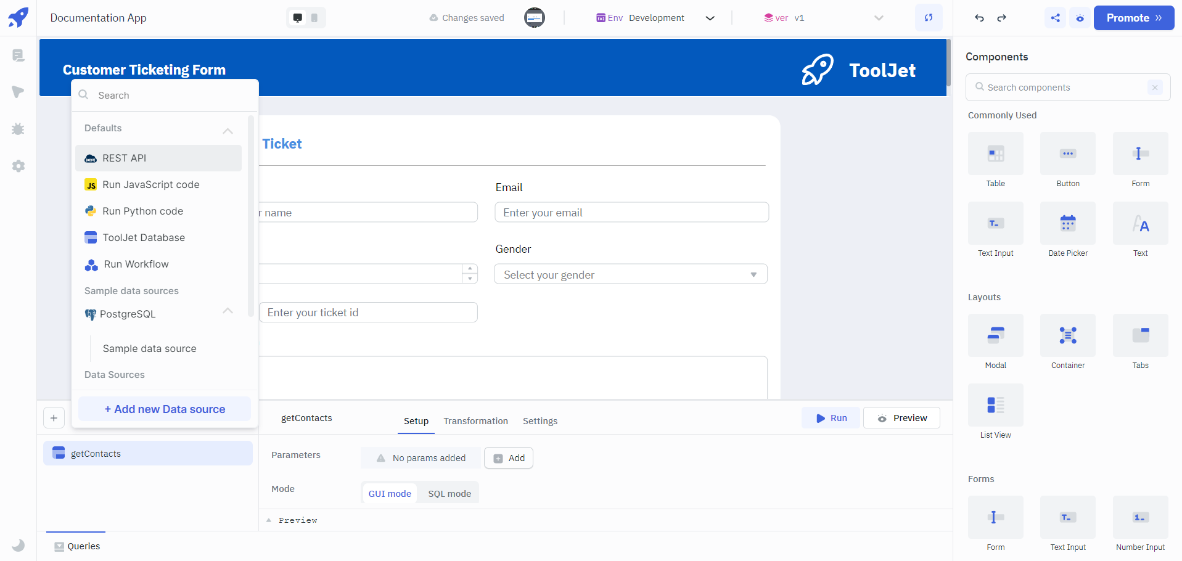Open the app settings gear icon
The height and width of the screenshot is (561, 1182).
[x=18, y=166]
